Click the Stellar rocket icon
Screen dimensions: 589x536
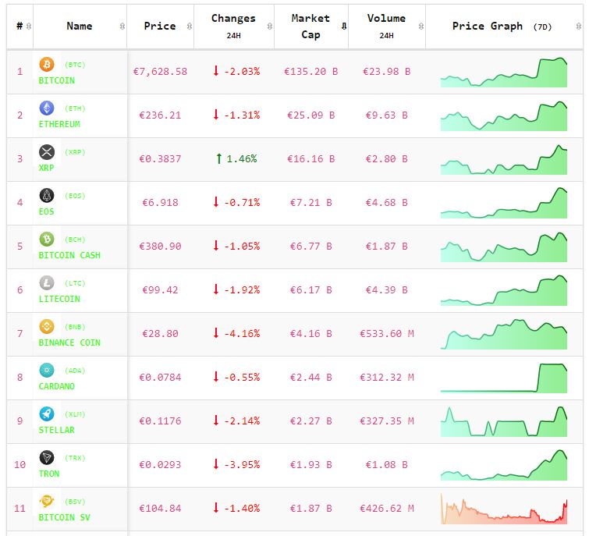point(47,414)
